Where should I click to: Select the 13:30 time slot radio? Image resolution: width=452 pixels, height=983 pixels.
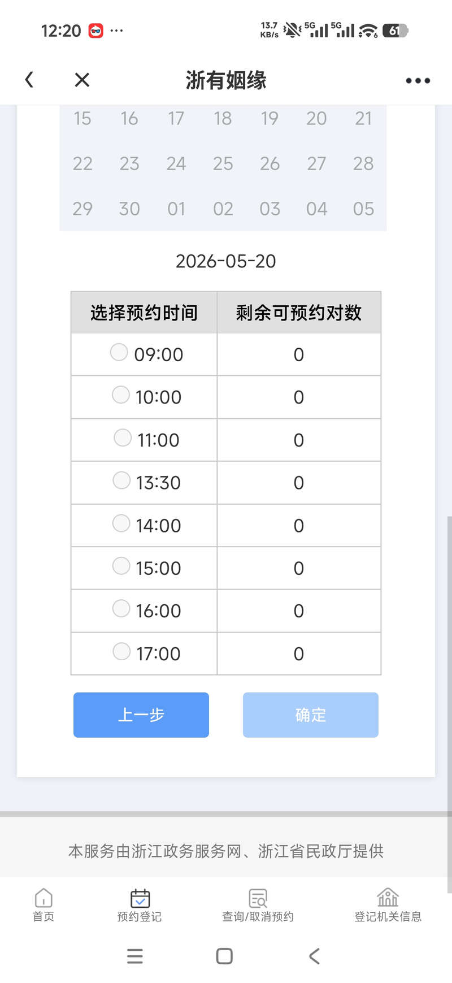point(121,480)
